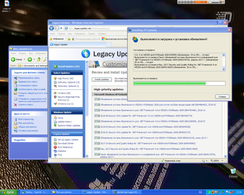The height and width of the screenshot is (195, 244).
Task: Open the Корзина recycle bin on desktop
Action: point(233,172)
